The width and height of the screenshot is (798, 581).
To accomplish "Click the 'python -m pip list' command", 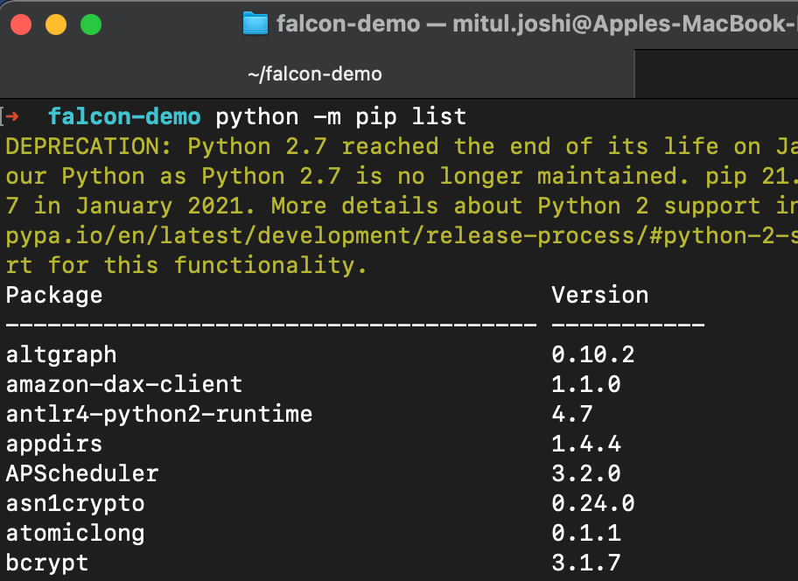I will [341, 117].
